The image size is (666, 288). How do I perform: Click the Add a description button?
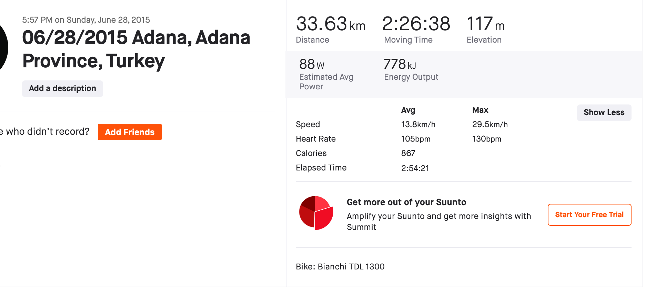[x=62, y=89]
